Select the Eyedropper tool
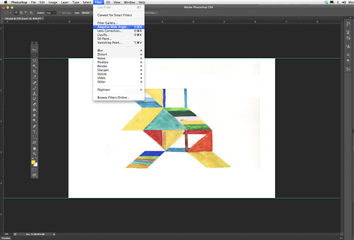354x240 pixels. click(x=34, y=77)
